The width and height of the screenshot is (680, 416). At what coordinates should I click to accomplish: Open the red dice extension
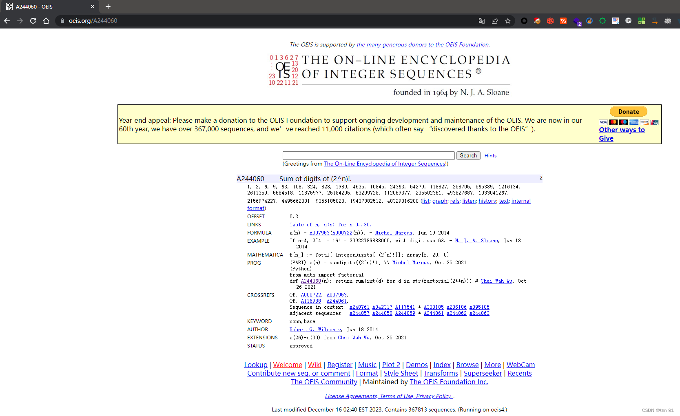550,21
